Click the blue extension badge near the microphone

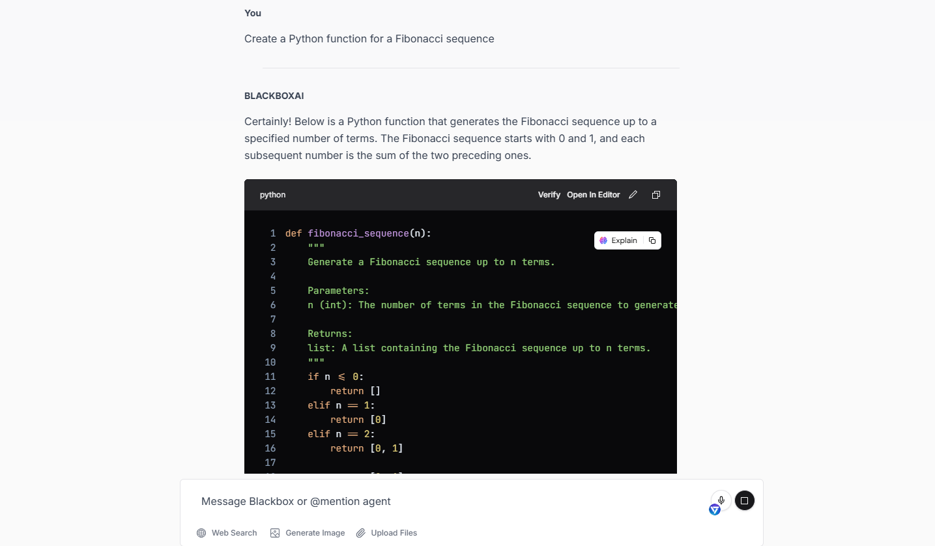click(714, 510)
